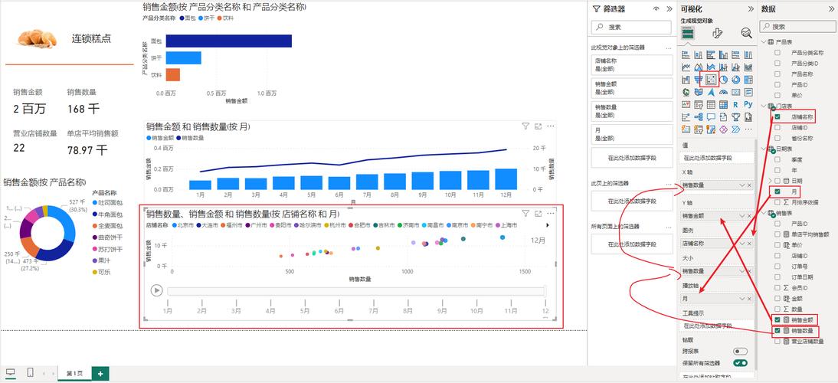Screen dimensions: 838x383
Task: Expand the 日期 hierarchy in 日期表
Action: [x=770, y=181]
